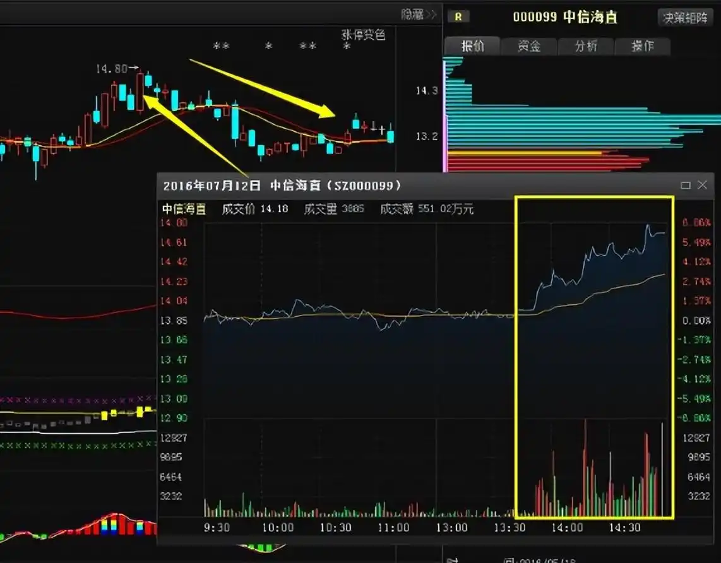This screenshot has height=563, width=721.
Task: Click the 000099 中信海直 stock title
Action: (564, 17)
